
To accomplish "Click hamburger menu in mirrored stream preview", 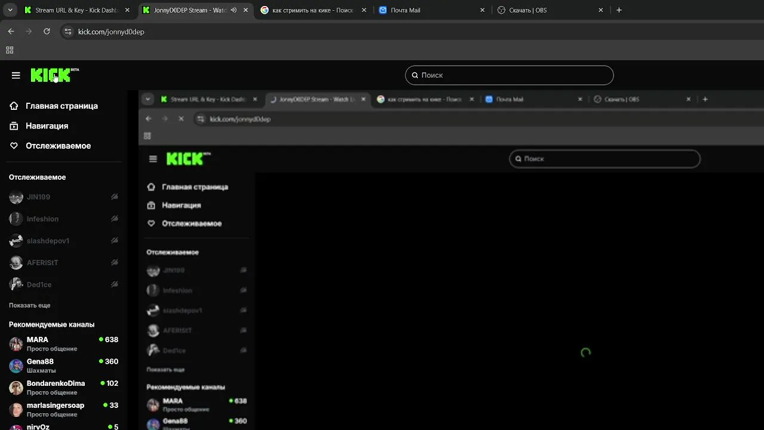I will coord(153,159).
